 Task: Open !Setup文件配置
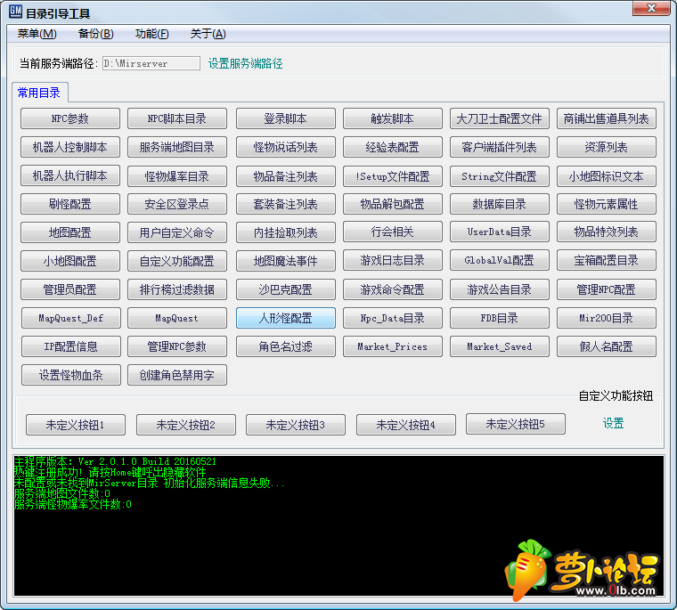tap(393, 176)
